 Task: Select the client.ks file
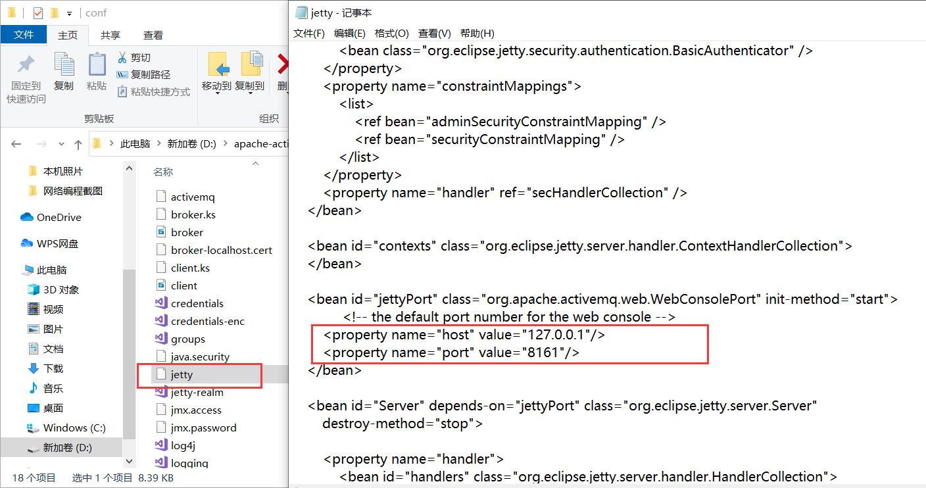coord(183,268)
